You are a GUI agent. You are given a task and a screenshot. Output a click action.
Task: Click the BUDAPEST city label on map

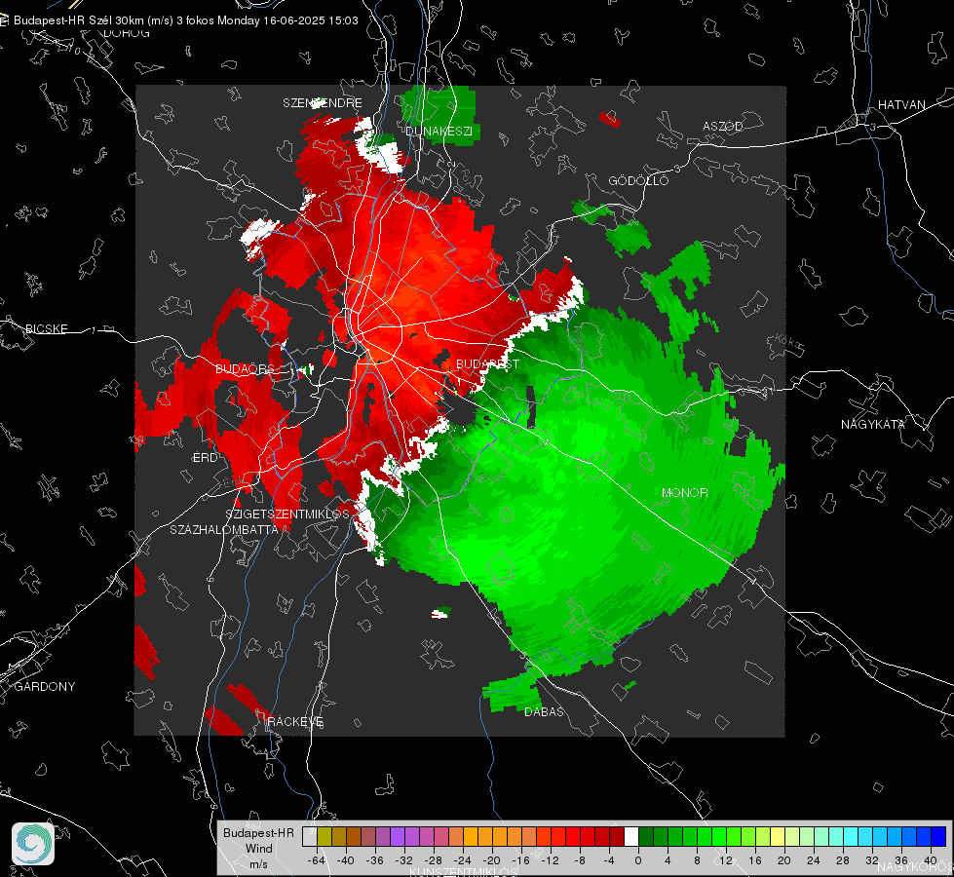click(x=487, y=363)
